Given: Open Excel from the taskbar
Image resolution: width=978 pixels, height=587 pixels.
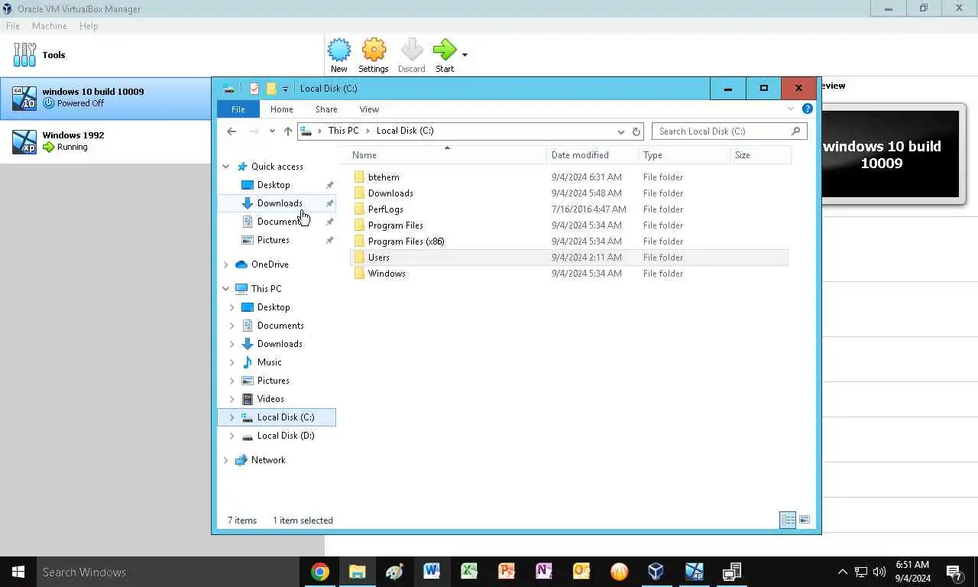Looking at the screenshot, I should [469, 572].
